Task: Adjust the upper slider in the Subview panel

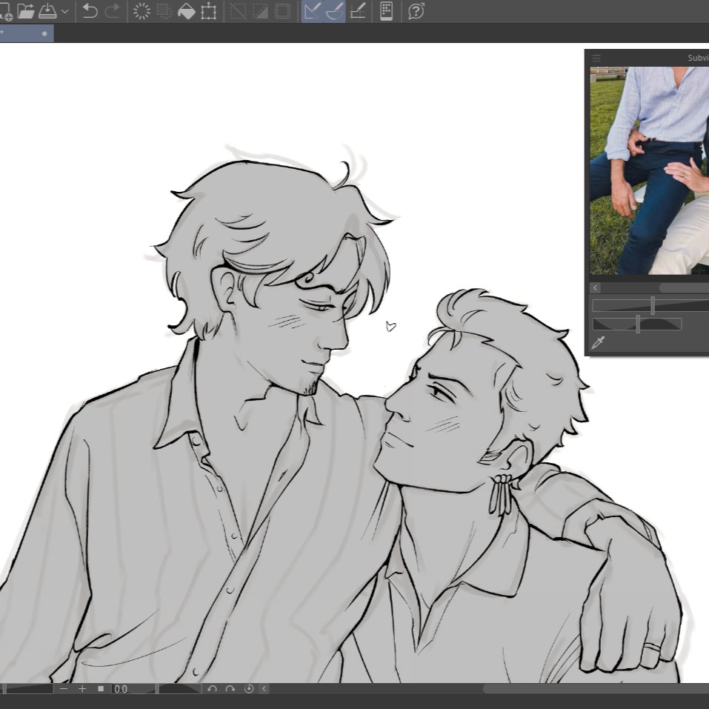Action: (653, 304)
